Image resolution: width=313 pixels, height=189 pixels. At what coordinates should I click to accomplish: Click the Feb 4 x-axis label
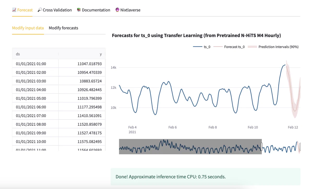pyautogui.click(x=132, y=127)
